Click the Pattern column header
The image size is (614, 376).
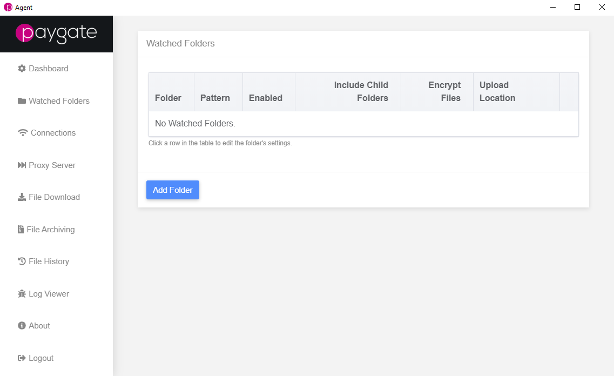[219, 92]
